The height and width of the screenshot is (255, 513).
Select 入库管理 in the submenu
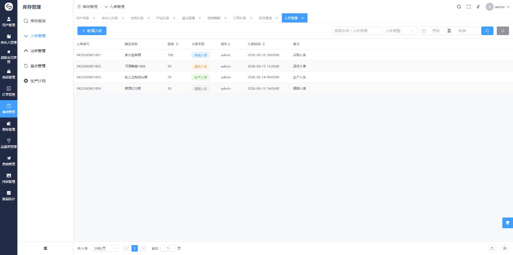click(x=45, y=36)
